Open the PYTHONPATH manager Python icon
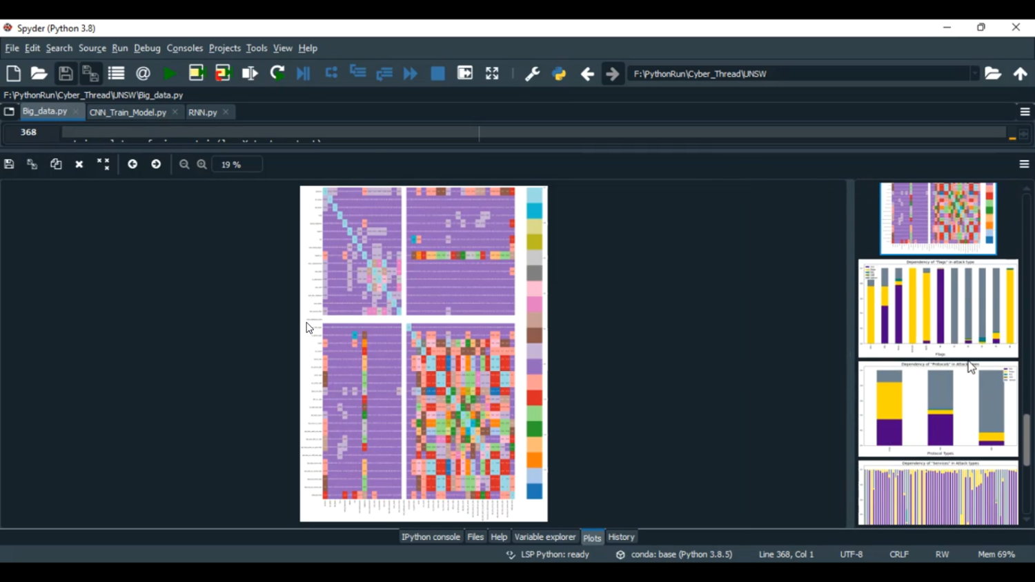This screenshot has width=1035, height=582. [x=559, y=74]
